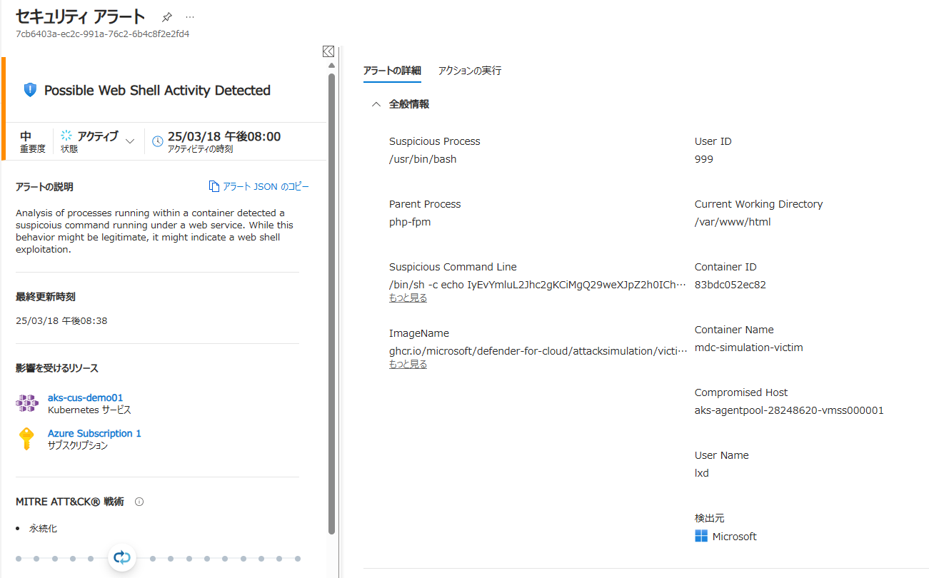This screenshot has height=578, width=929.
Task: Select the /bin/sh -c echo command text
Action: coord(538,285)
